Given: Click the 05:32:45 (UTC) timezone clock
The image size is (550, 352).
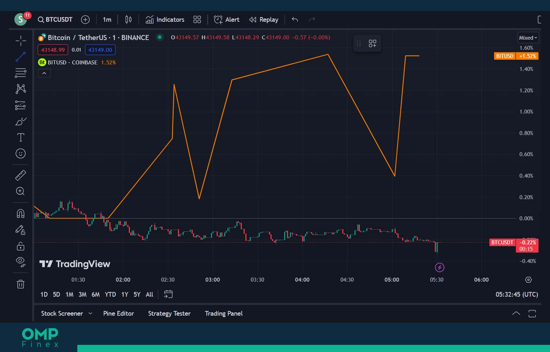Looking at the screenshot, I should [x=517, y=294].
